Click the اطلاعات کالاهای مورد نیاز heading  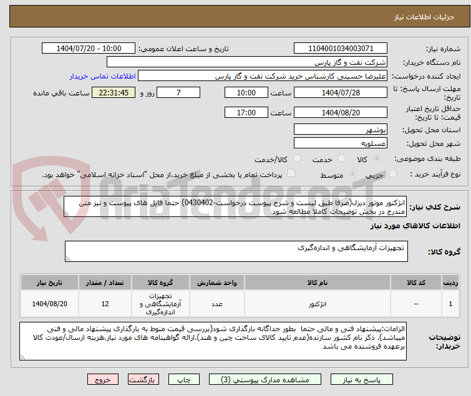[415, 226]
